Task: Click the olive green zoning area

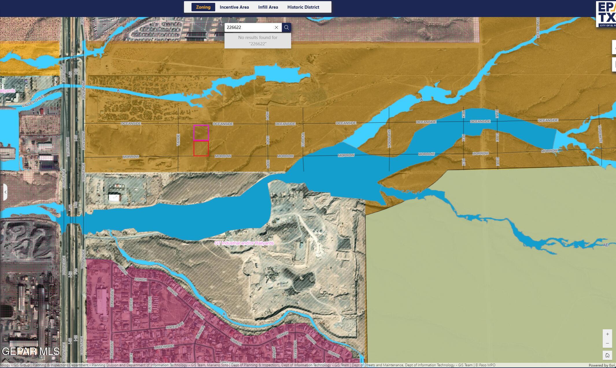Action: click(x=492, y=289)
